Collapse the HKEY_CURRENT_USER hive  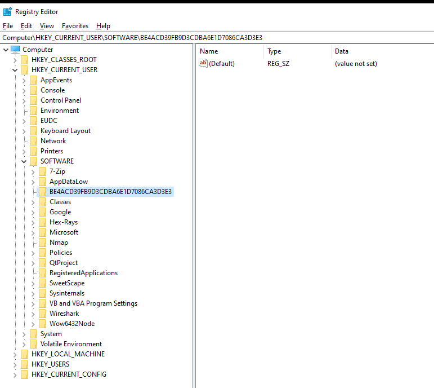coord(15,70)
